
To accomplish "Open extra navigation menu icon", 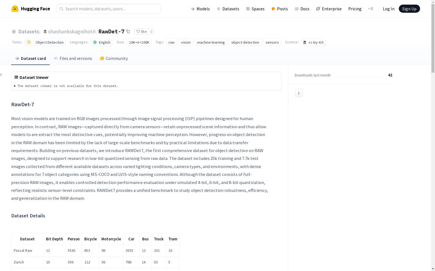I will click(x=371, y=9).
